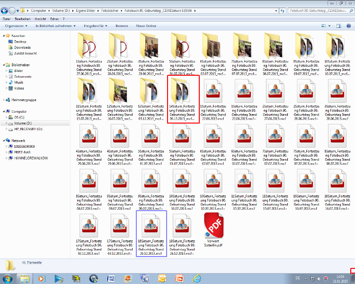Open the Bearbeiten menu
The image size is (355, 284).
click(x=22, y=18)
